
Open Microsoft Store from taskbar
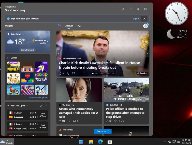click(x=110, y=142)
